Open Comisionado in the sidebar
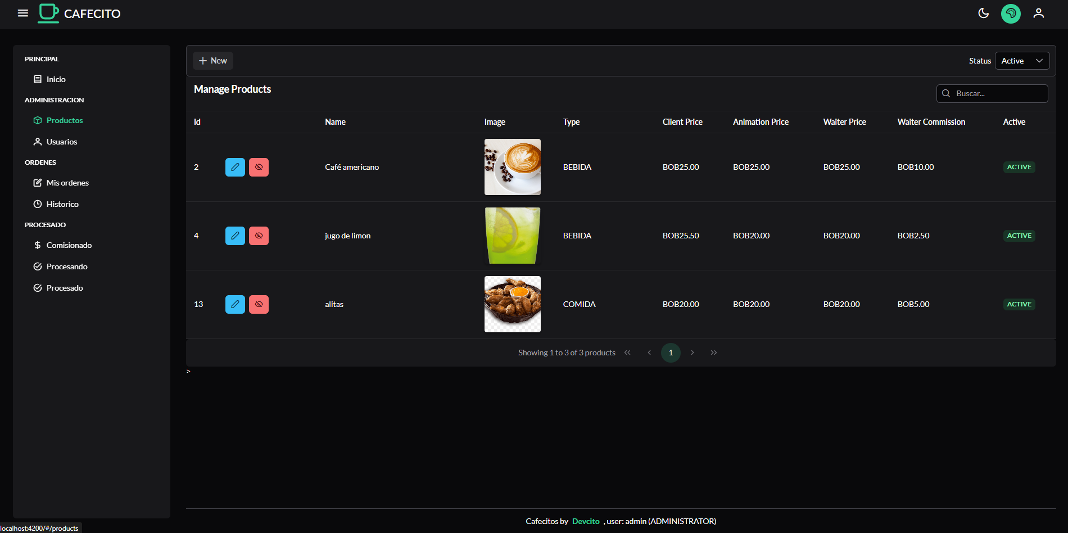 [x=69, y=245]
